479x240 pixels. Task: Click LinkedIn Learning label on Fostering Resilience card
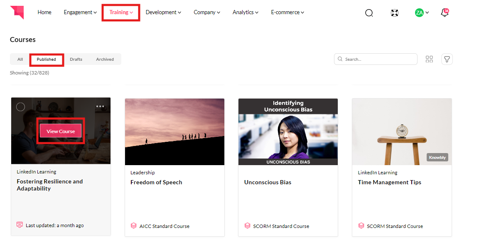pyautogui.click(x=37, y=172)
